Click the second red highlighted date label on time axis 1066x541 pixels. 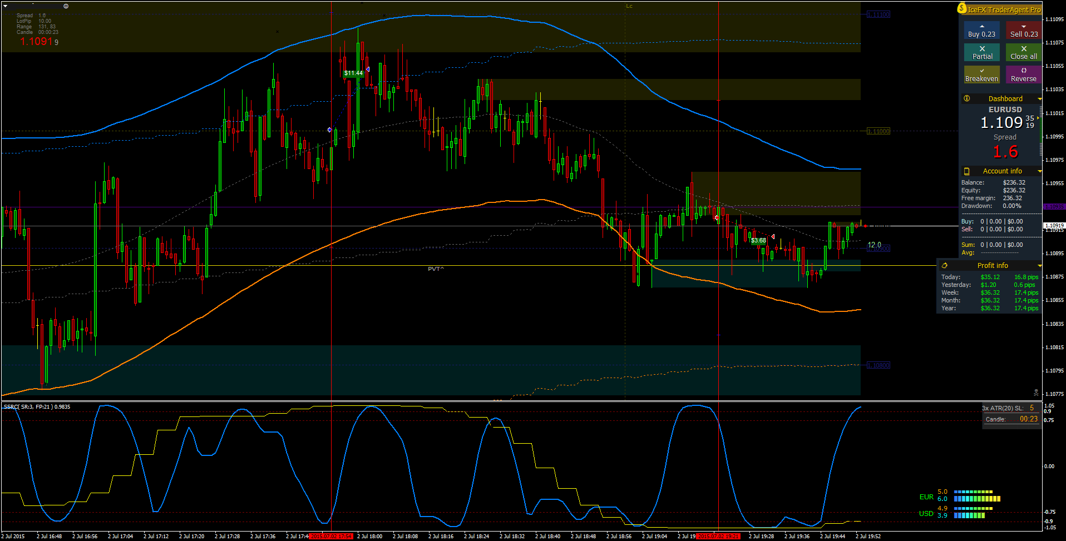(718, 537)
